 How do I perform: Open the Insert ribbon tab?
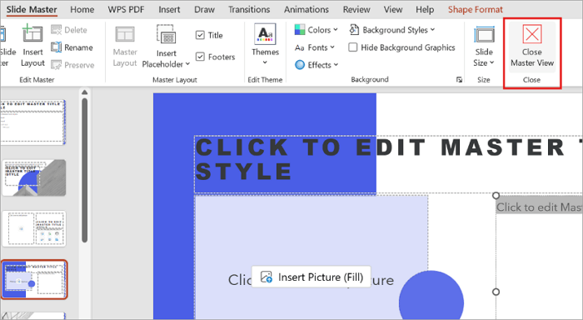169,9
